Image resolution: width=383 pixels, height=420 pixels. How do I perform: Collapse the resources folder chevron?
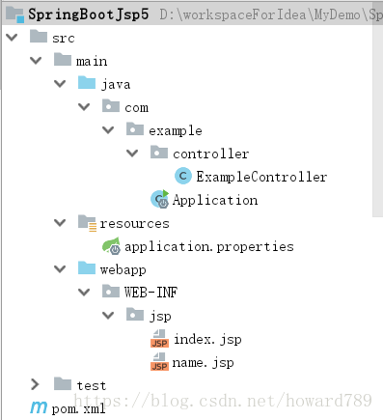click(x=60, y=223)
